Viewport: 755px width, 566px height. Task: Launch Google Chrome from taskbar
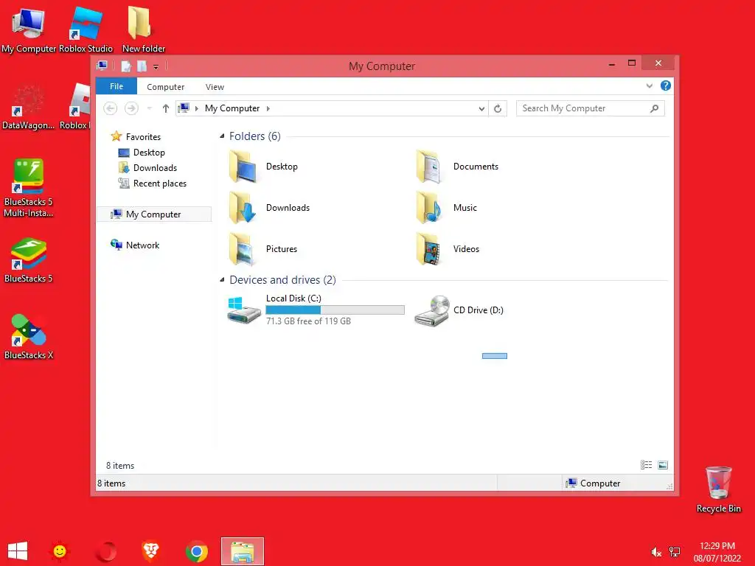196,551
